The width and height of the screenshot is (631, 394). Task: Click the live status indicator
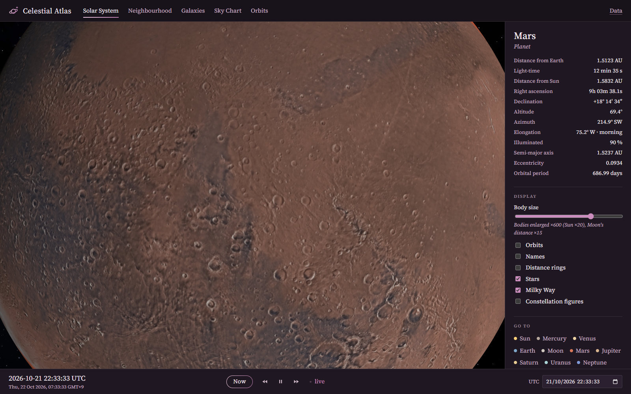pos(317,381)
